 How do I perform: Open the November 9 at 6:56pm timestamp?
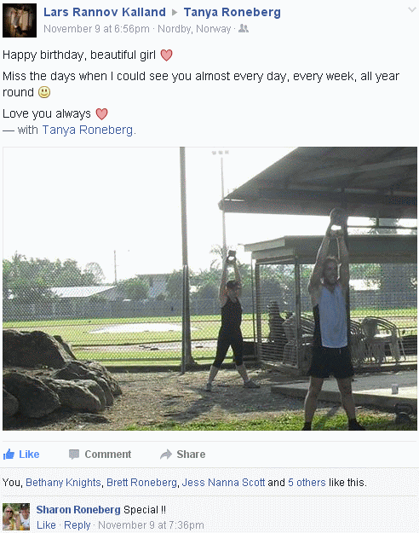click(x=96, y=29)
